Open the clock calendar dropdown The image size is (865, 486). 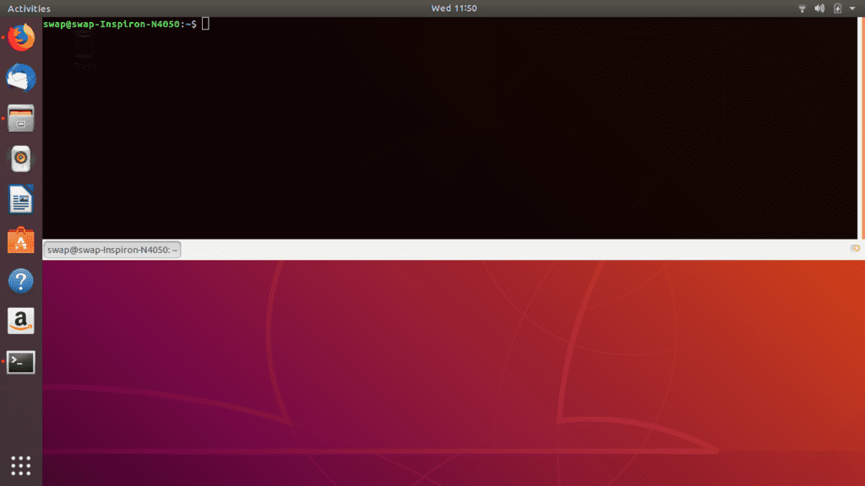(x=453, y=8)
